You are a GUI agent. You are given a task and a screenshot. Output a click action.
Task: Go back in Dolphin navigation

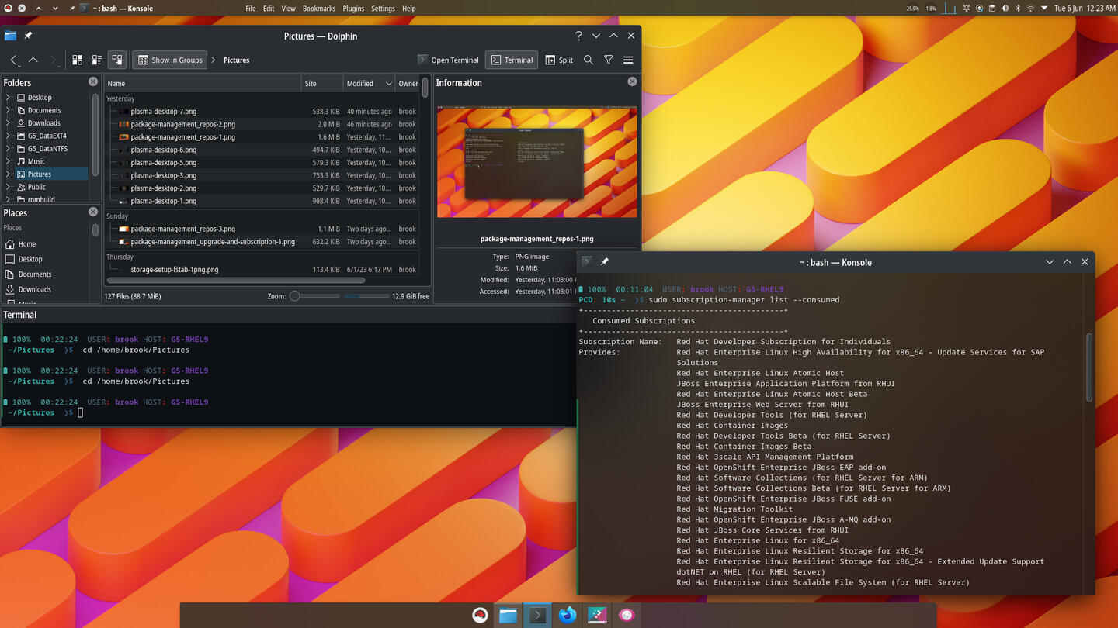click(14, 60)
